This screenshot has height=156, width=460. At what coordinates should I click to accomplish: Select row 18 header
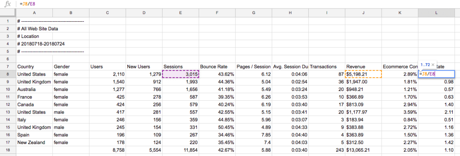click(x=8, y=150)
